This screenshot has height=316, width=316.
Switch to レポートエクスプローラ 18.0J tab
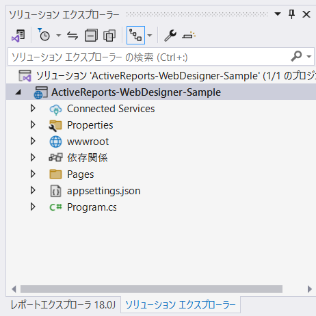pyautogui.click(x=63, y=305)
